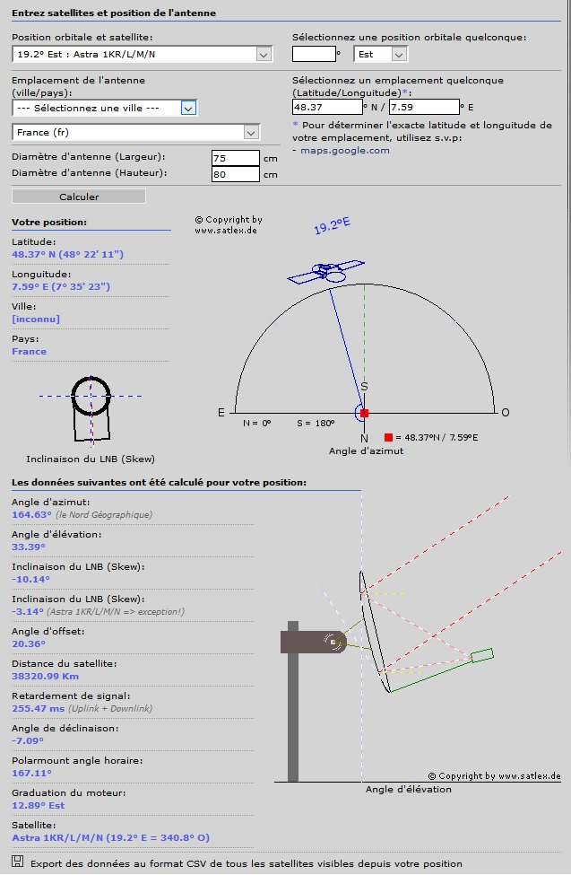
Task: Click the longitude field showing 7.59
Action: coord(424,107)
